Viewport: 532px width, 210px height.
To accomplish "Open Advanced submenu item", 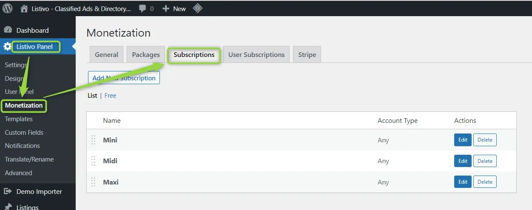I will 18,173.
